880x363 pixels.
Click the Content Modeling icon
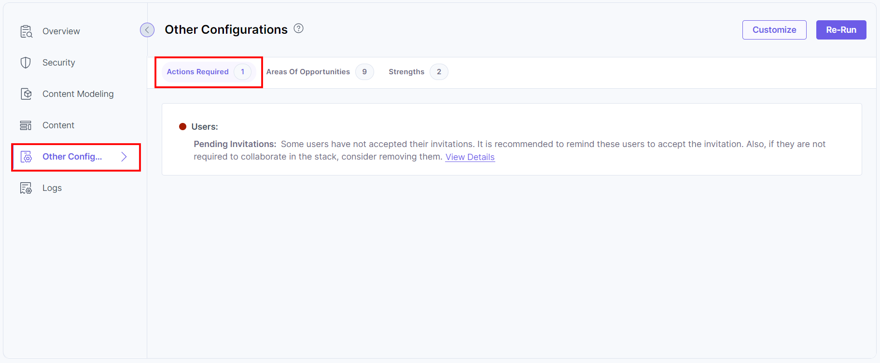click(x=26, y=94)
